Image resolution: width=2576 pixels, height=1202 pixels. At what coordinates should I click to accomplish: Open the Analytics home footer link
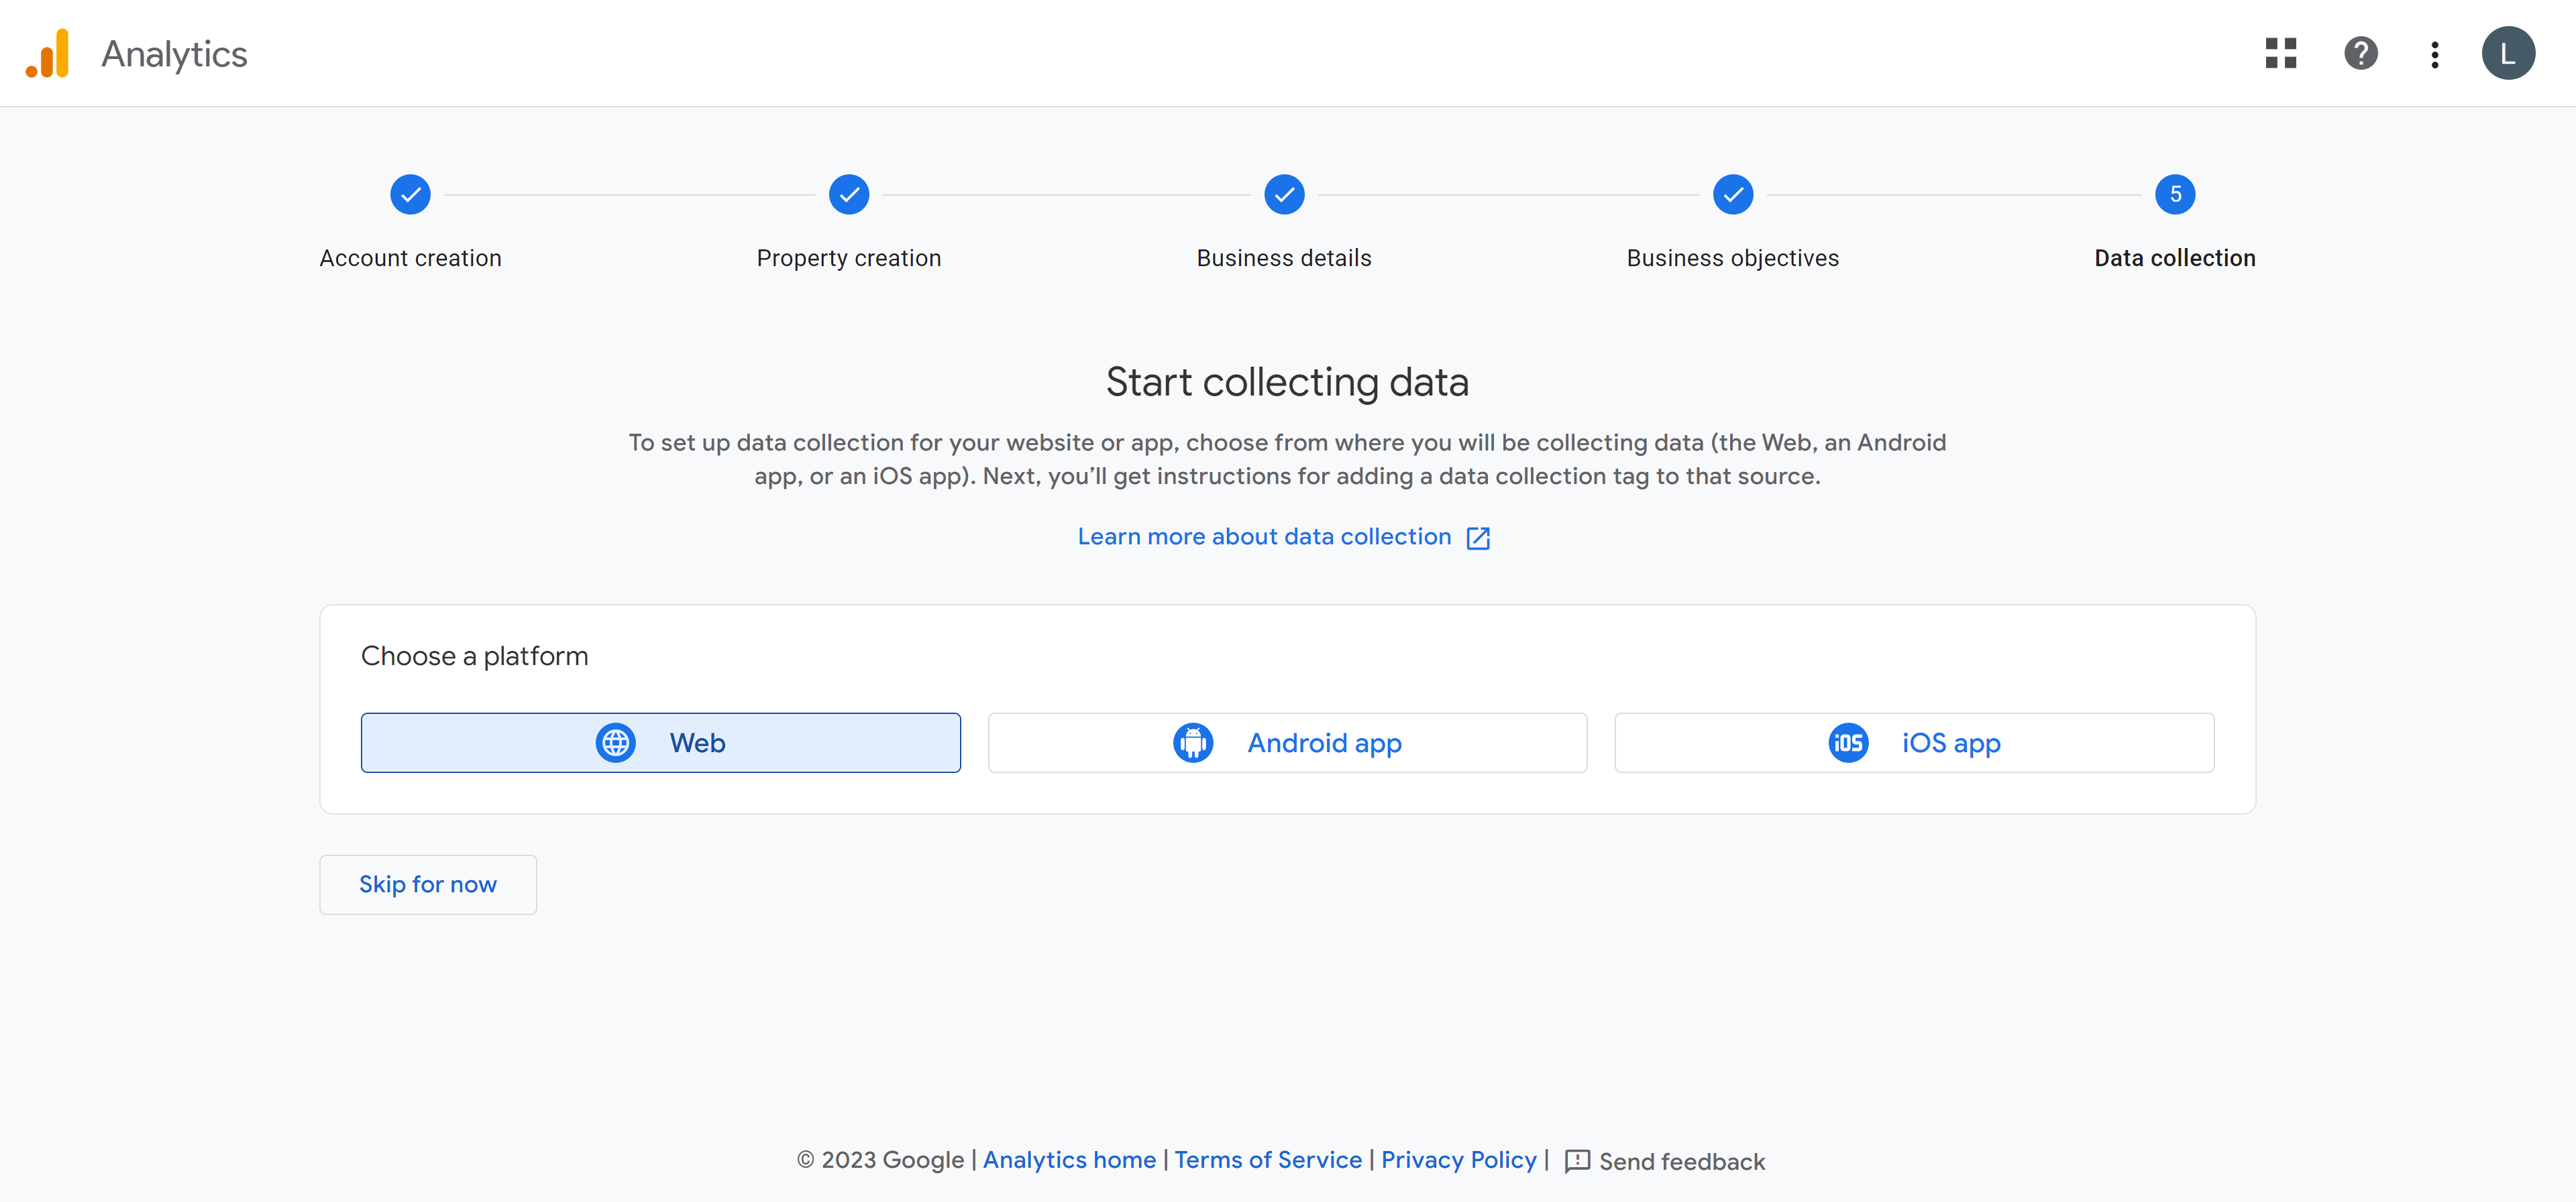tap(1069, 1159)
